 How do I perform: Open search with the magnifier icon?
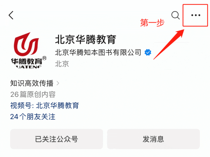point(176,15)
